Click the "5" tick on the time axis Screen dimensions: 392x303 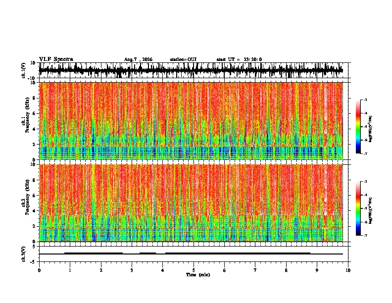(x=194, y=270)
